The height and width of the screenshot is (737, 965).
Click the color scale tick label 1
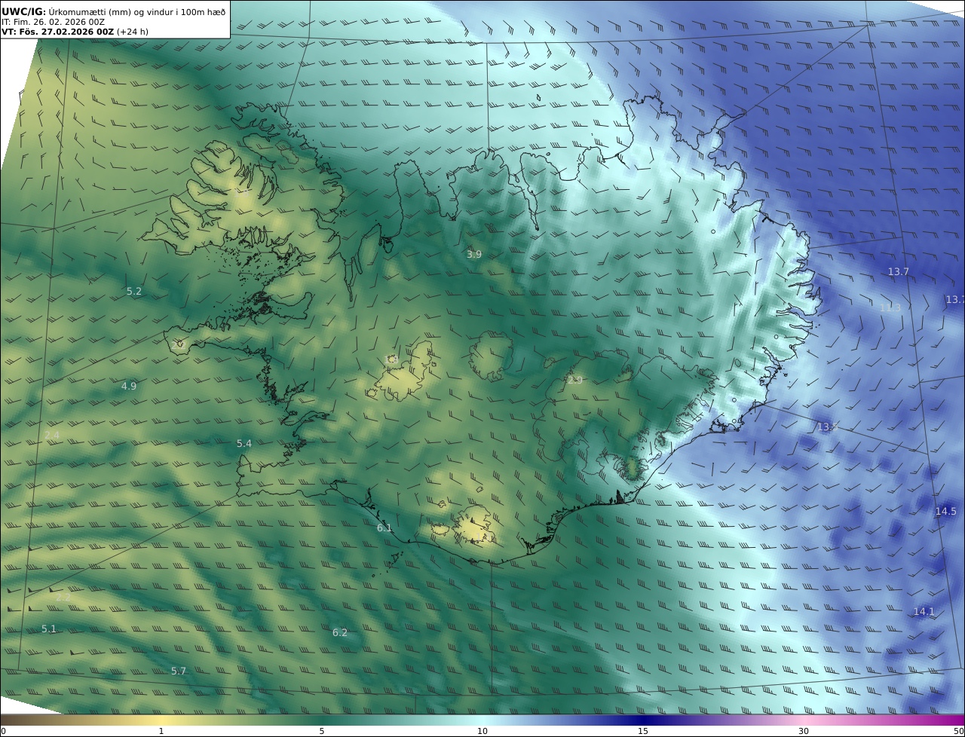point(161,731)
